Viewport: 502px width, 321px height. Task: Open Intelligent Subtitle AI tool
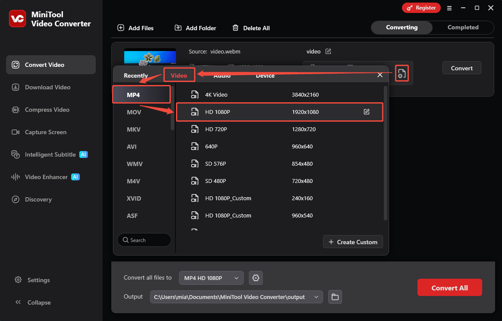(50, 154)
